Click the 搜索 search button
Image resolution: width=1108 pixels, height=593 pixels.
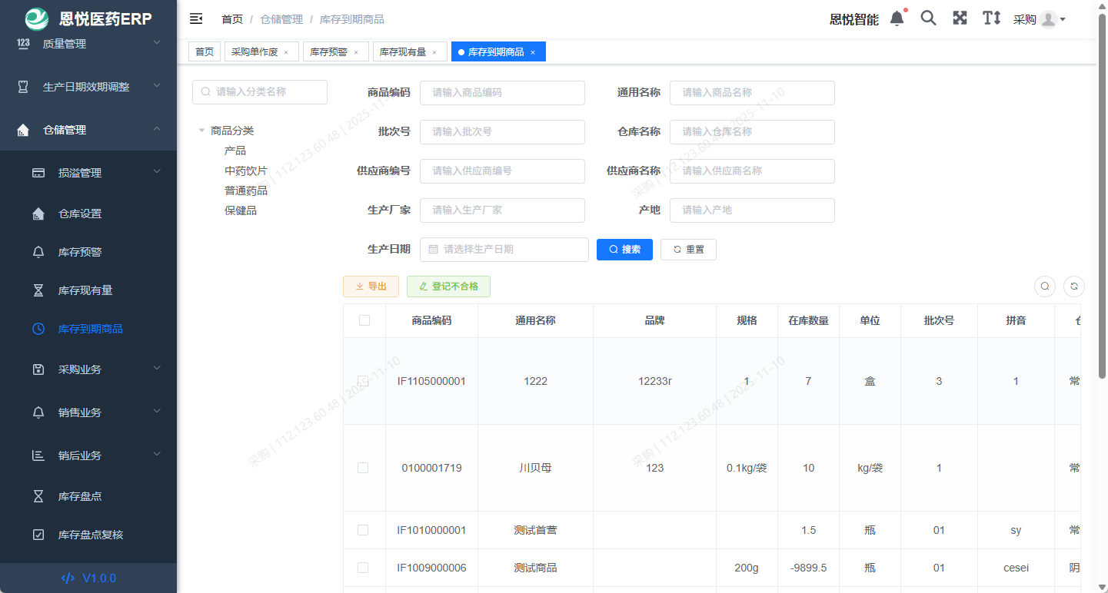point(624,249)
